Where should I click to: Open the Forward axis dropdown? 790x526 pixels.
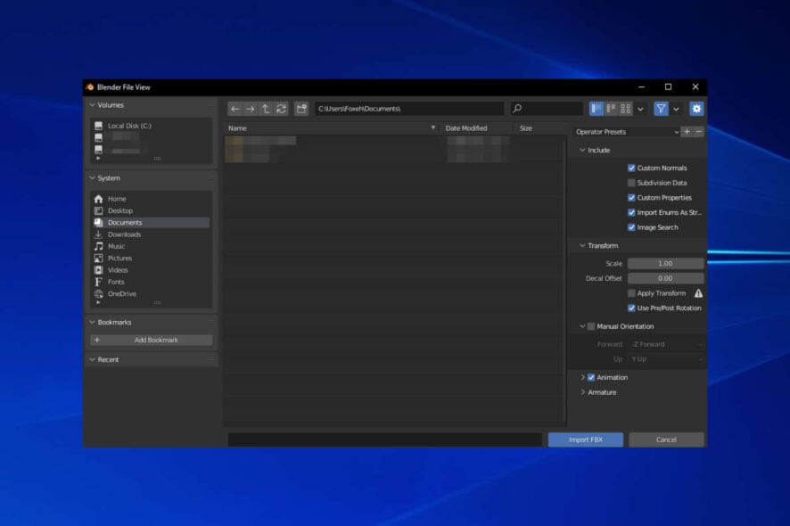[665, 344]
